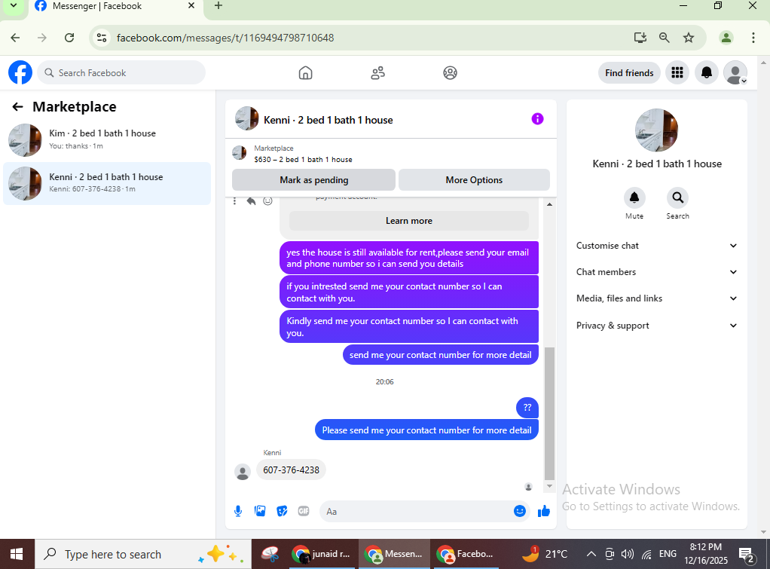Open more options three-dot on message

pyautogui.click(x=235, y=201)
